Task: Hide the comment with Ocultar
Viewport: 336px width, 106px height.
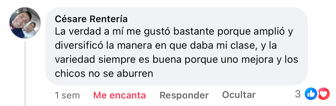Action: [239, 95]
